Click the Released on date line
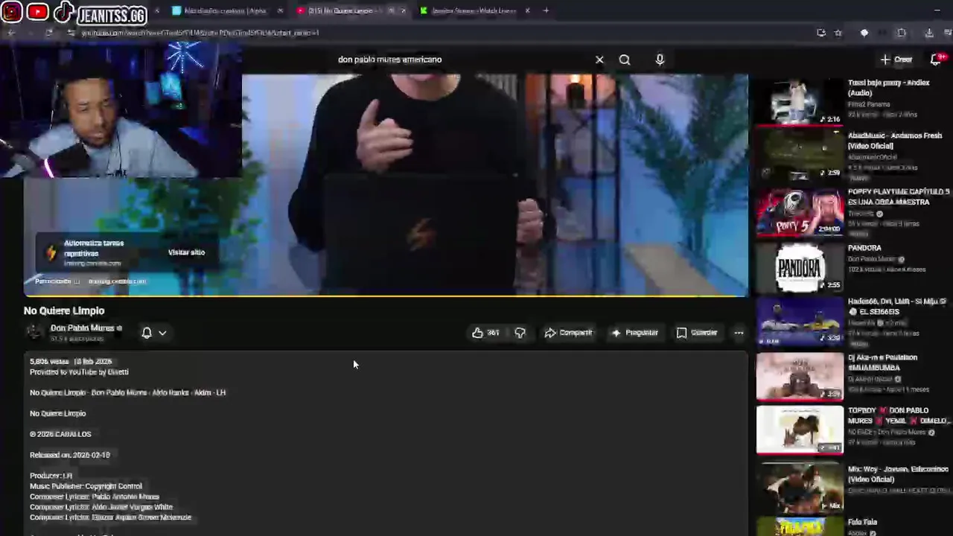This screenshot has width=953, height=536. point(70,455)
